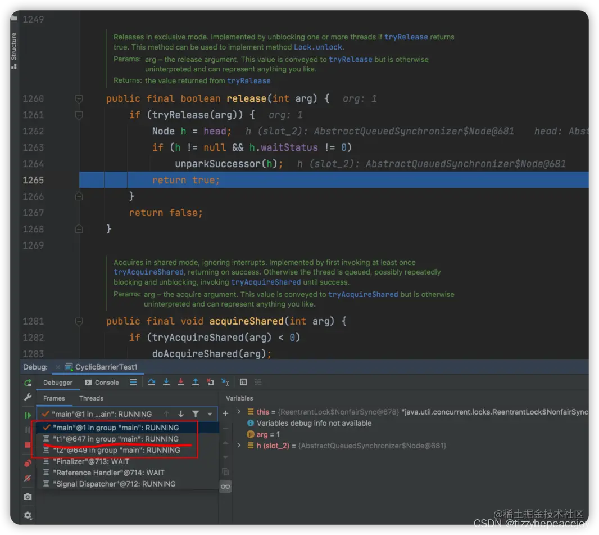Click fold end marker at line 1266
The image size is (599, 535).
tap(79, 196)
